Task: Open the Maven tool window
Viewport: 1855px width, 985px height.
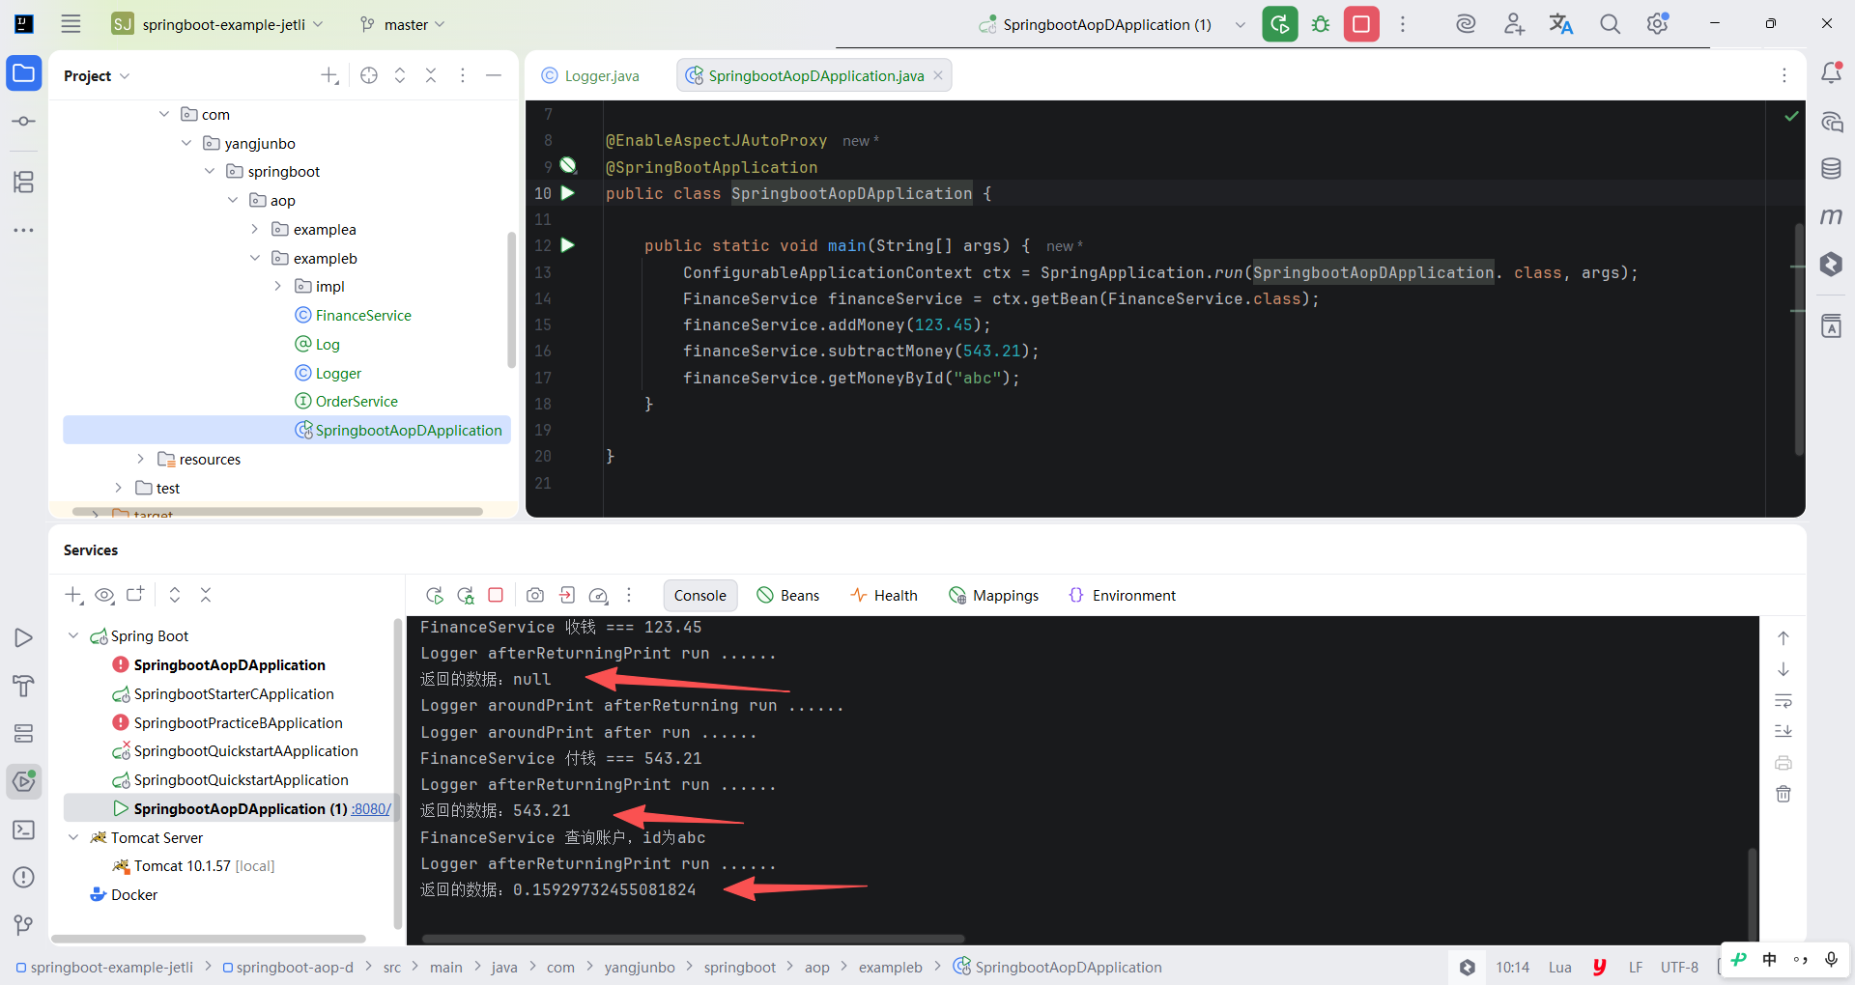Action: pos(1831,216)
